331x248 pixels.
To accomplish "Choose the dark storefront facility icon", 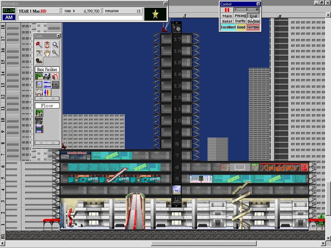I will (x=55, y=85).
